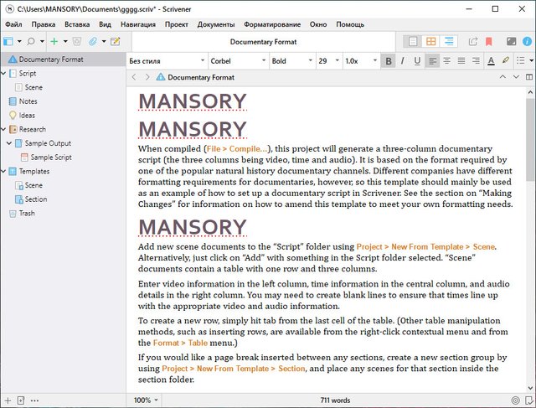The width and height of the screenshot is (536, 408).
Task: Collapse the Research folder in binder
Action: tap(6, 129)
